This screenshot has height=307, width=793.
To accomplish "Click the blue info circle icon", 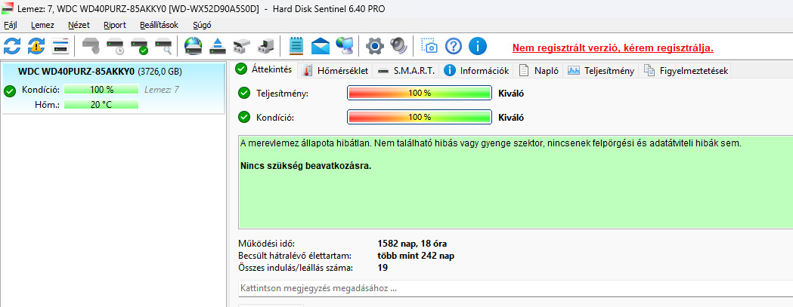I will coord(478,47).
